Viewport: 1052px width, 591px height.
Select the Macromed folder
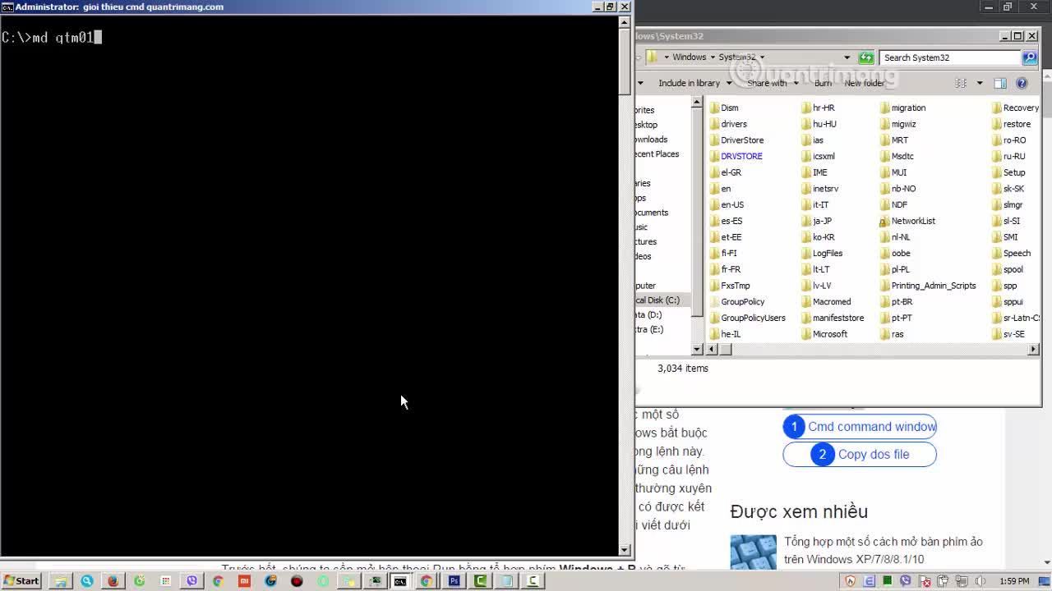825,301
